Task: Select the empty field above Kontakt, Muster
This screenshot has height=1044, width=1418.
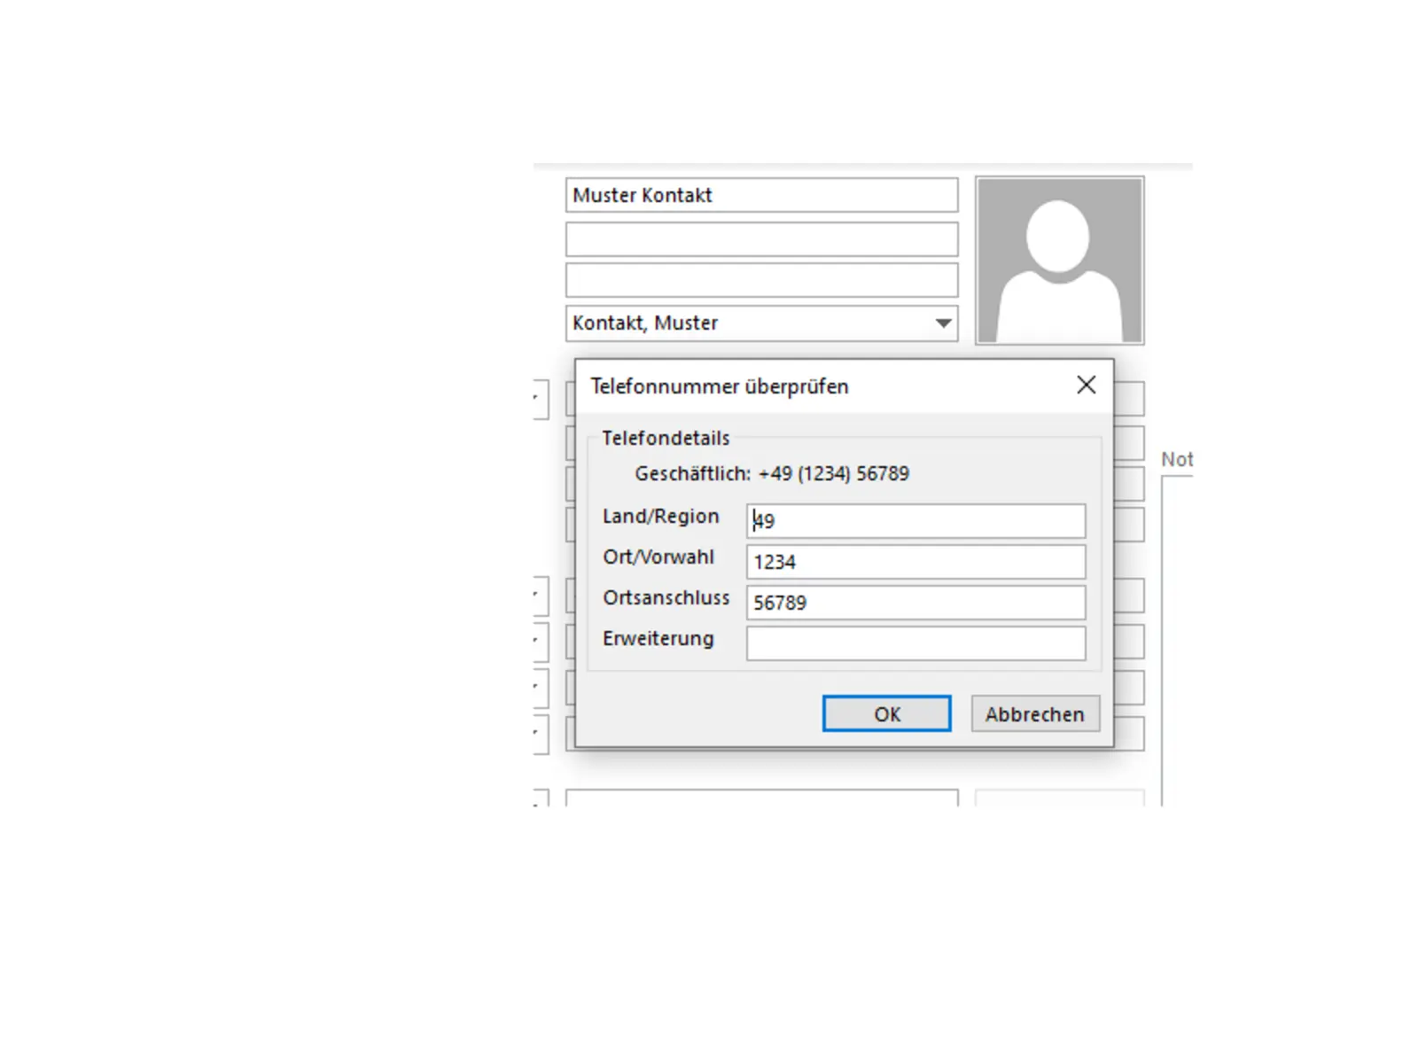Action: [760, 280]
